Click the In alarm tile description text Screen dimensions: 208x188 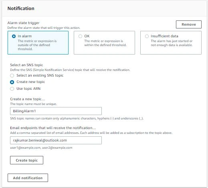tap(37, 45)
